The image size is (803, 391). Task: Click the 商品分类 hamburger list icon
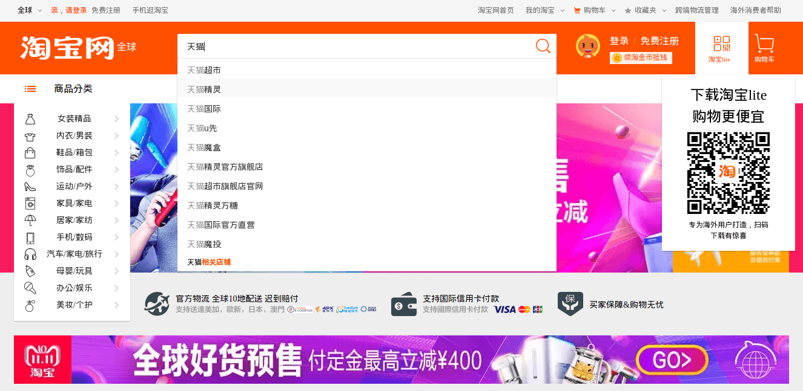[30, 89]
